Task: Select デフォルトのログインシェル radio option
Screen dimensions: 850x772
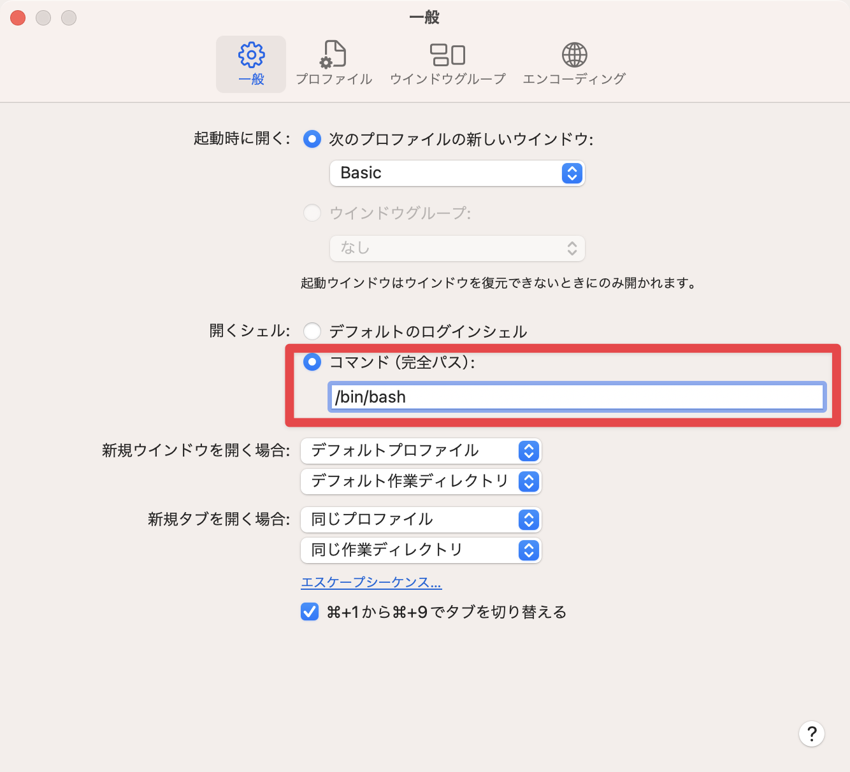Action: [x=312, y=331]
